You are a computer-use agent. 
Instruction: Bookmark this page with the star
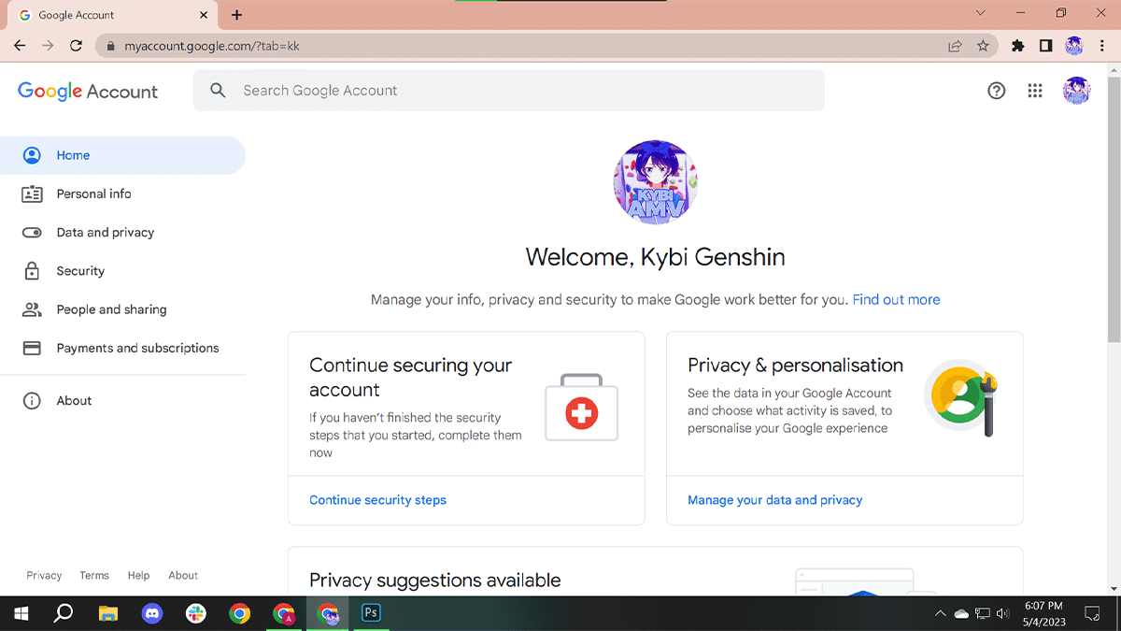pyautogui.click(x=983, y=45)
